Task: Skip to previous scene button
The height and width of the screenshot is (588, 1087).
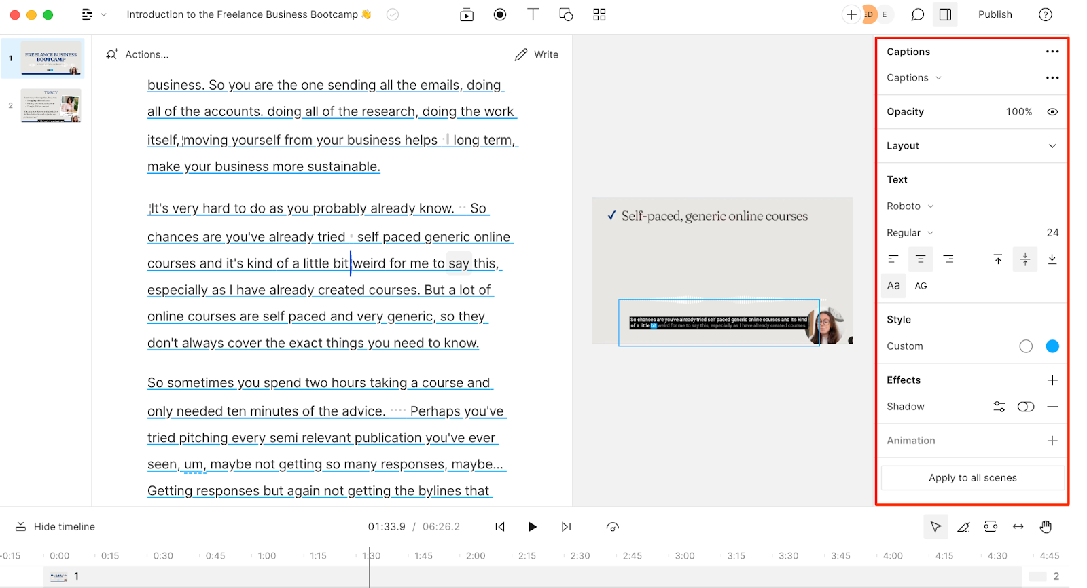Action: pyautogui.click(x=500, y=527)
